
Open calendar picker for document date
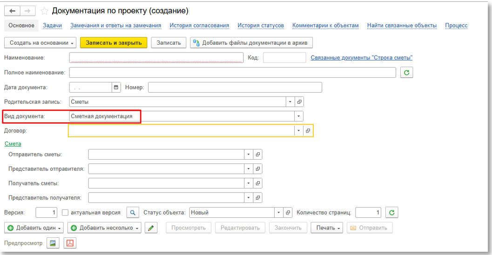coord(116,87)
